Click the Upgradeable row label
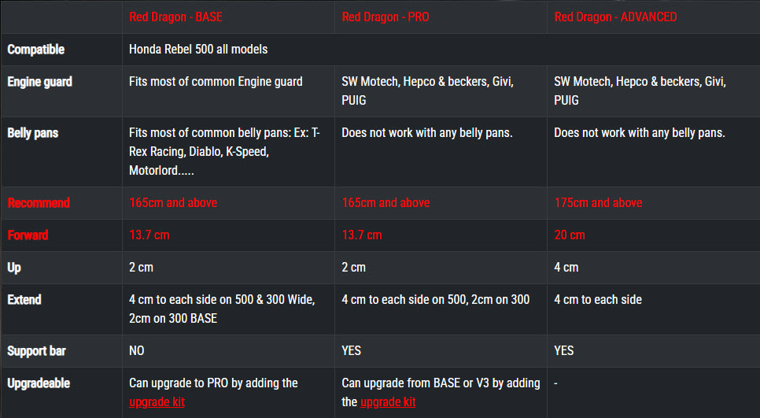The image size is (760, 418). point(39,383)
